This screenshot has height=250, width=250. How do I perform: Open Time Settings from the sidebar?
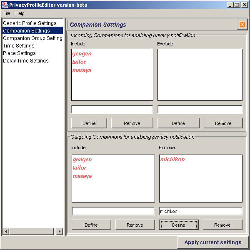click(x=19, y=46)
